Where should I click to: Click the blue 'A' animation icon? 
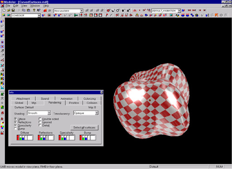point(184,10)
